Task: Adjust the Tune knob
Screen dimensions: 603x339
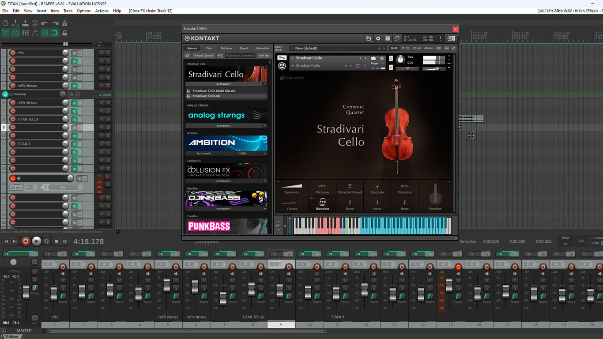Action: point(400,60)
